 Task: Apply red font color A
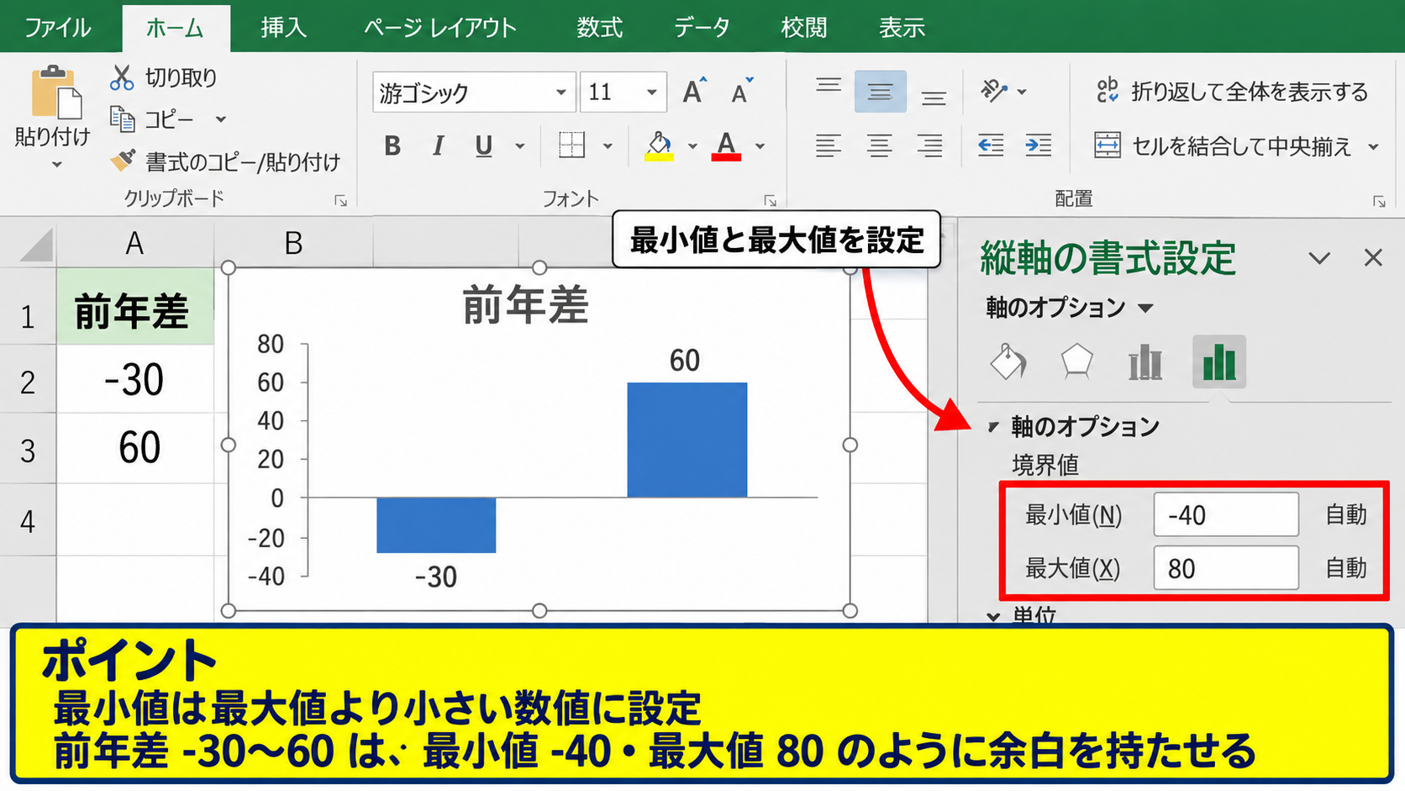pyautogui.click(x=727, y=145)
